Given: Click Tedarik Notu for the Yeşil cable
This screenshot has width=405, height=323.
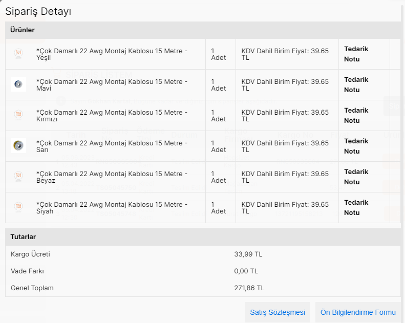Looking at the screenshot, I should (356, 54).
